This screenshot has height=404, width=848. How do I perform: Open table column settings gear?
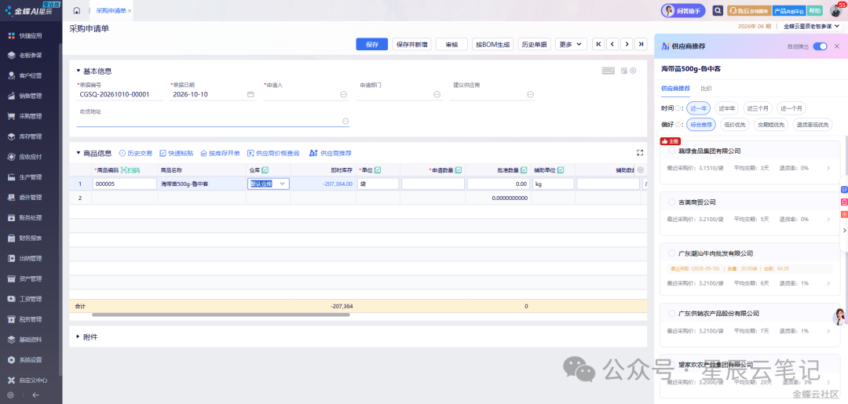tap(641, 170)
